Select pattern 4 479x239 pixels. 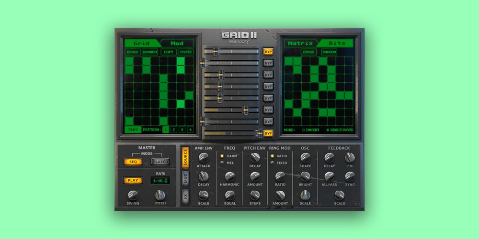click(x=190, y=130)
